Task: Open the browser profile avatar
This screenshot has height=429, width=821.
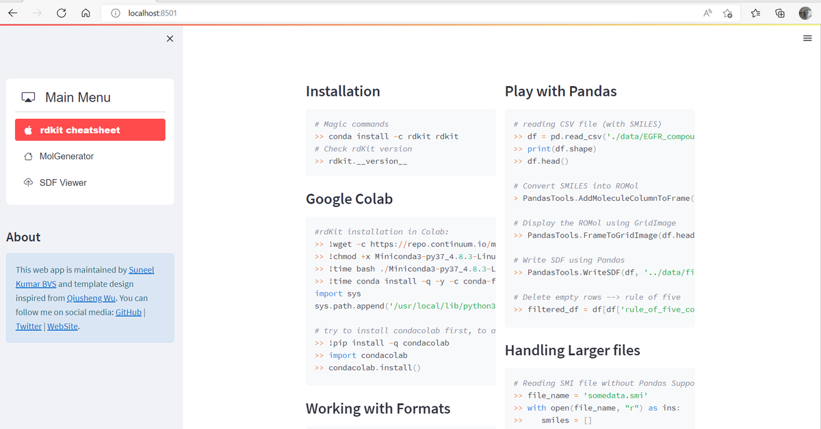Action: tap(805, 13)
